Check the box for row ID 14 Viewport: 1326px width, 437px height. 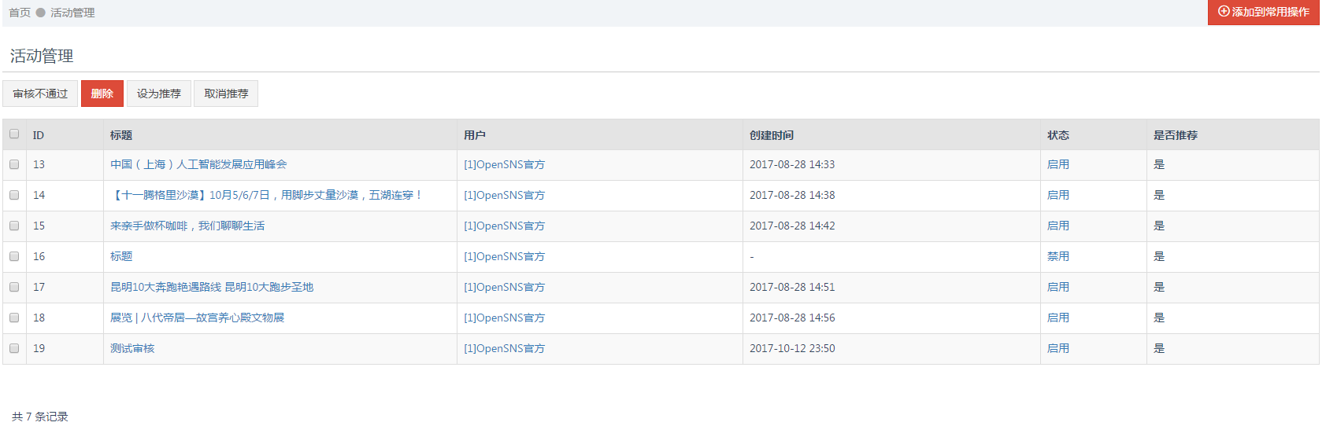point(14,195)
